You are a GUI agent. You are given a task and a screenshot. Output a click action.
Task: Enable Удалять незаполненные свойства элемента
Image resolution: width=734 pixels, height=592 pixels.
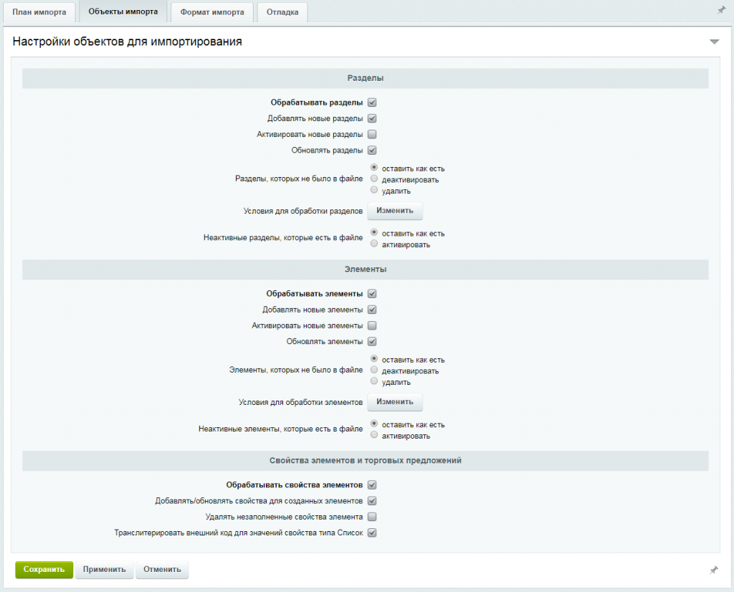(372, 517)
